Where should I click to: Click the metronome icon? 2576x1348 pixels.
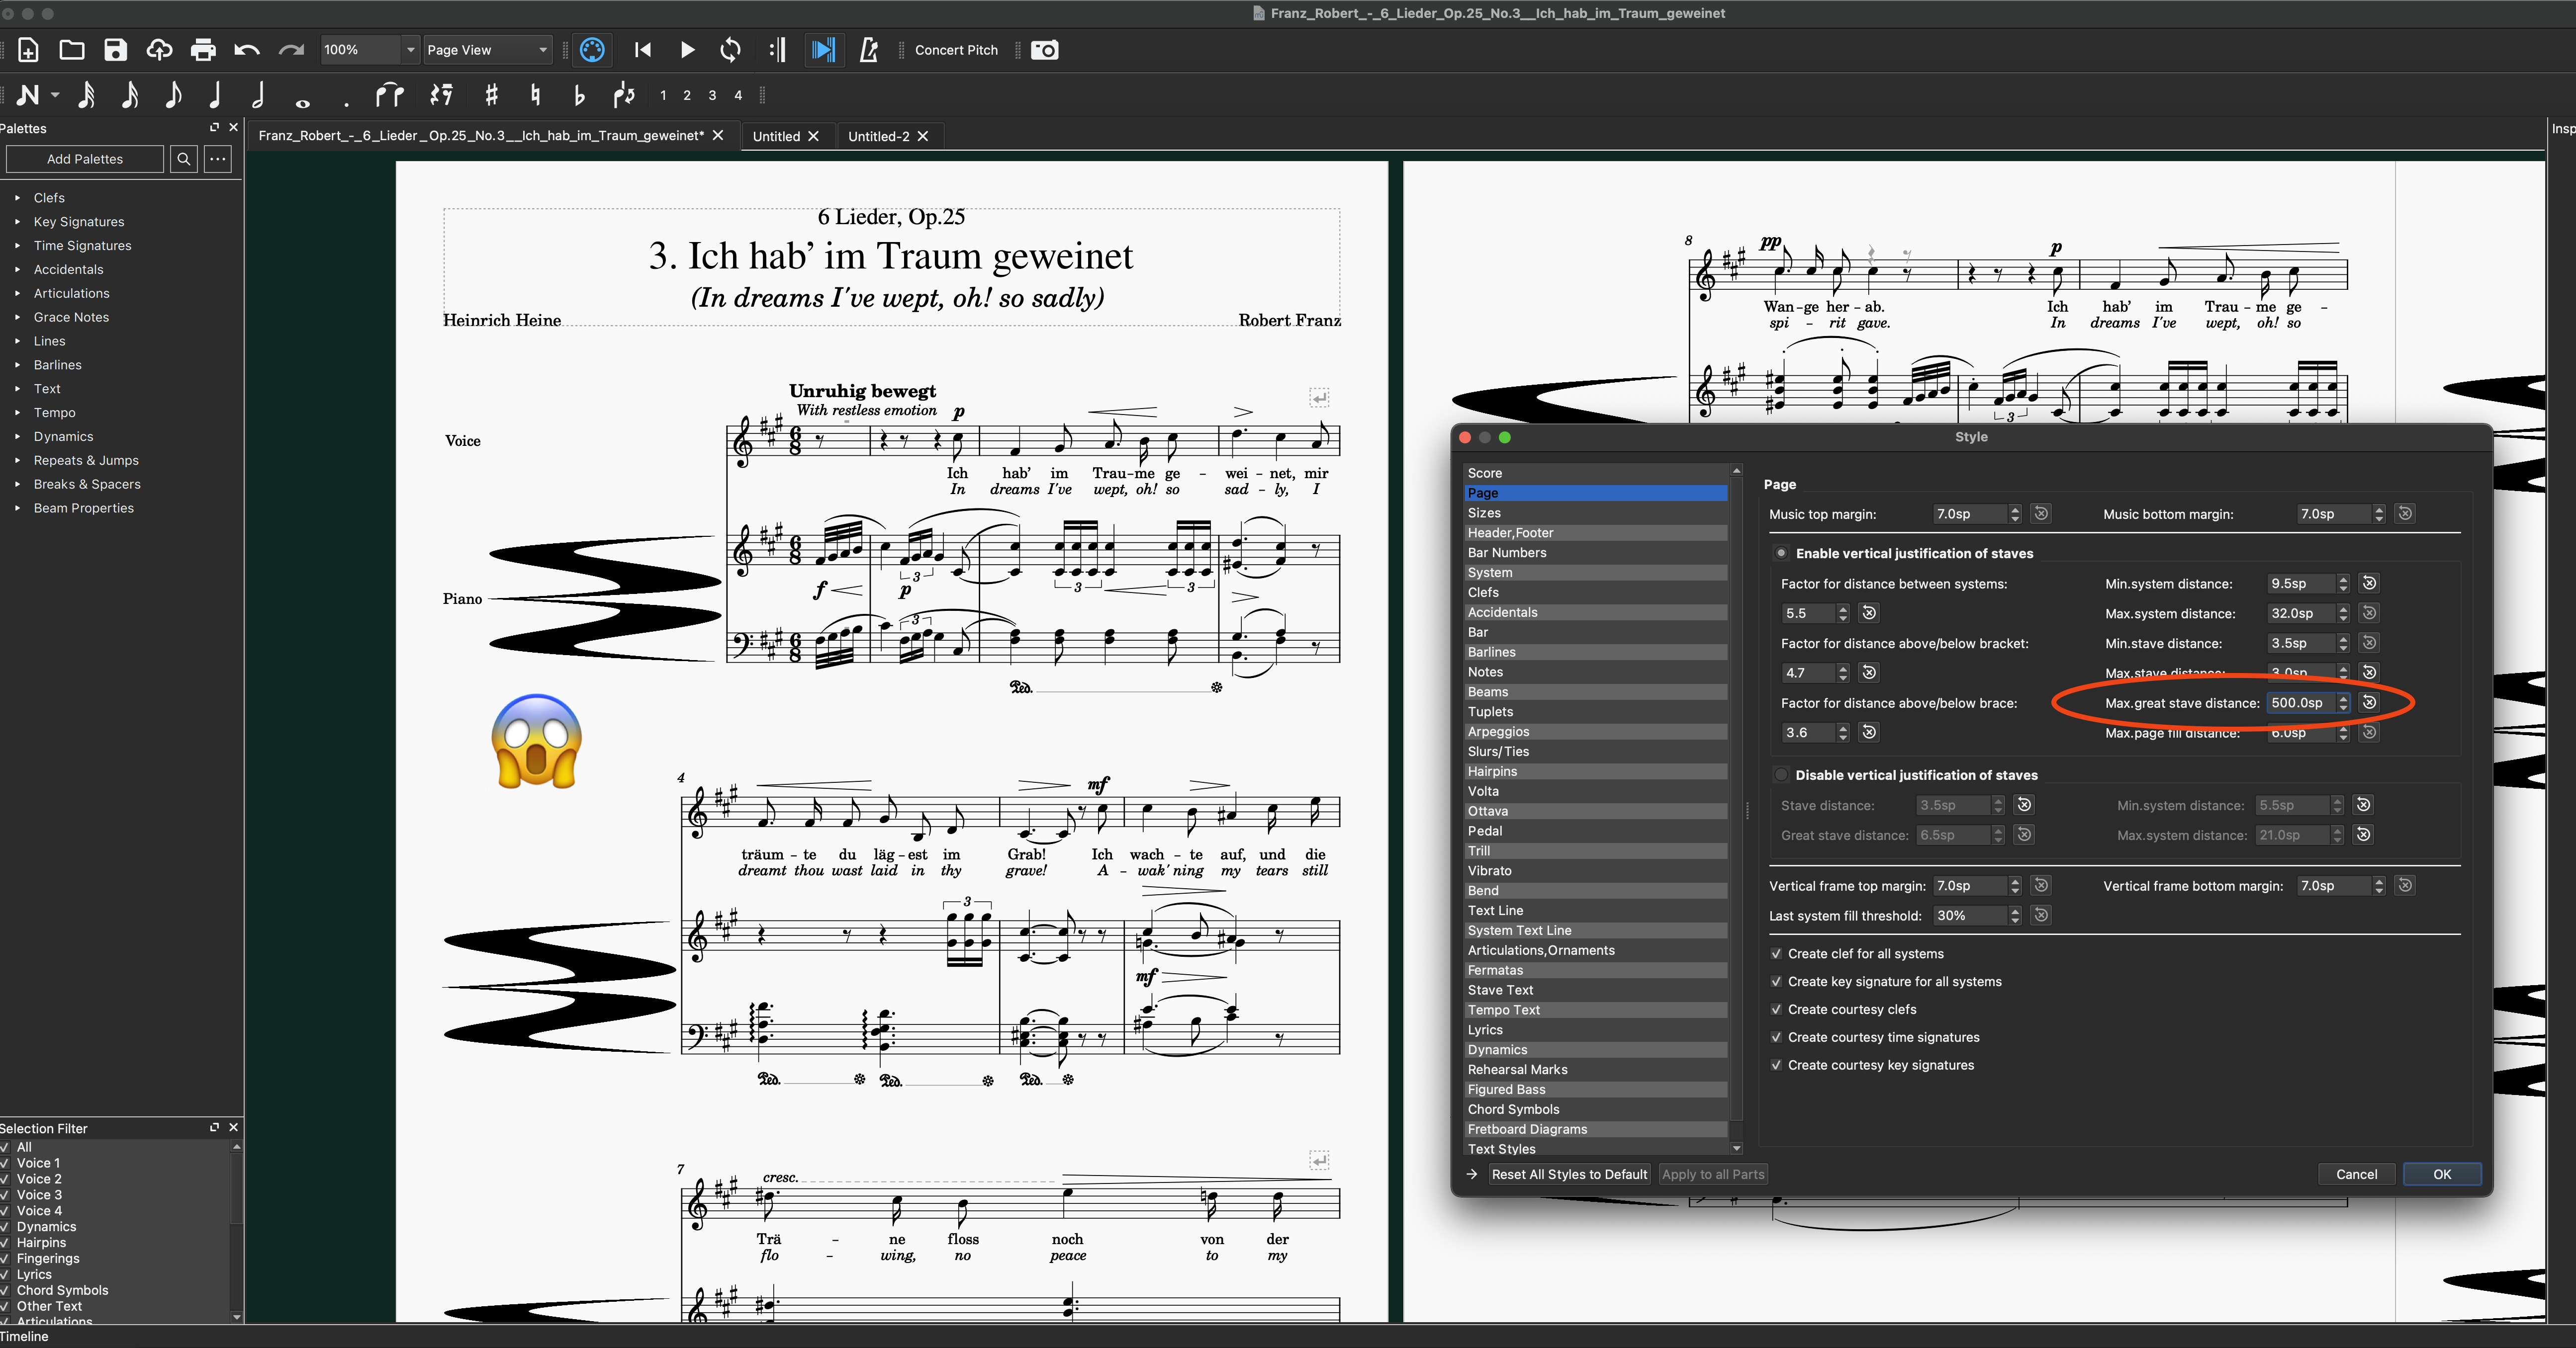coord(869,50)
